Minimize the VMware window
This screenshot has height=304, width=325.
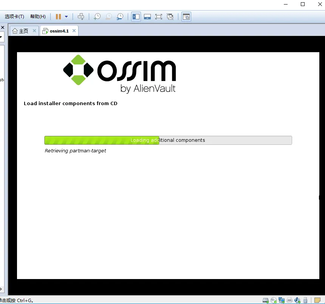(x=286, y=4)
